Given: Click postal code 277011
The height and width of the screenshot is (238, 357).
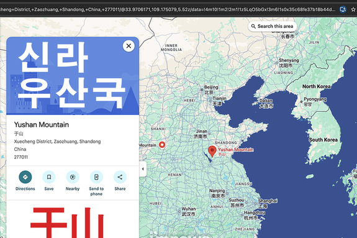Looking at the screenshot, I should (21, 157).
